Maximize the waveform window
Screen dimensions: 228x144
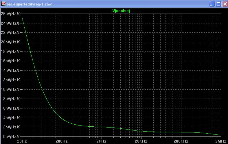click(218, 4)
